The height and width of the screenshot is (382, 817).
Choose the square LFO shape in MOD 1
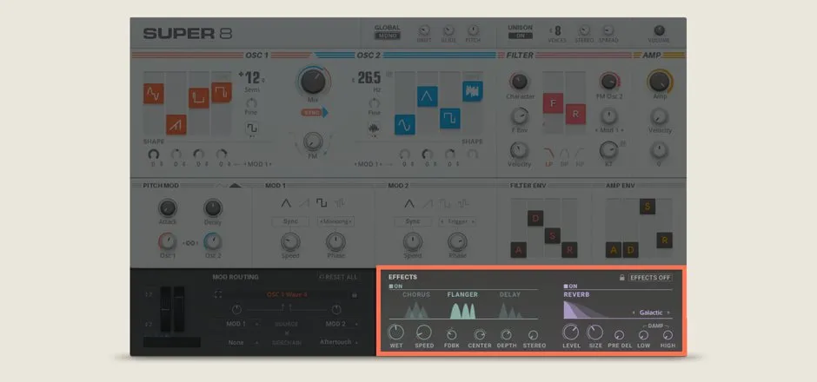[x=322, y=203]
